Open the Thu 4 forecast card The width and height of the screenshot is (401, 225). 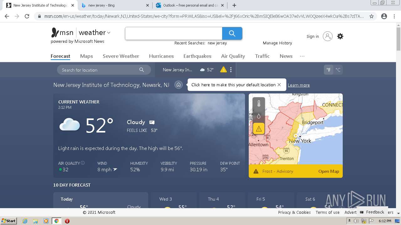click(222, 200)
